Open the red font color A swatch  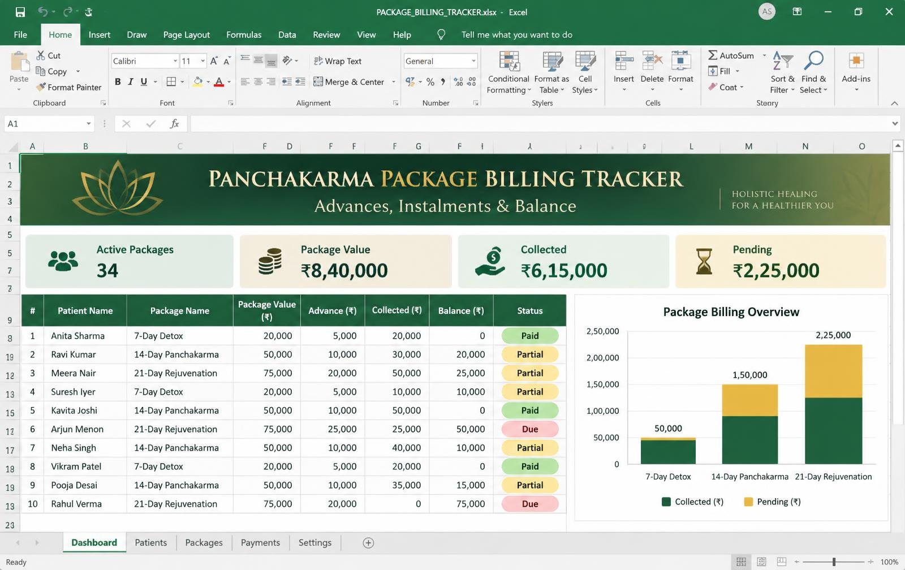click(x=219, y=82)
